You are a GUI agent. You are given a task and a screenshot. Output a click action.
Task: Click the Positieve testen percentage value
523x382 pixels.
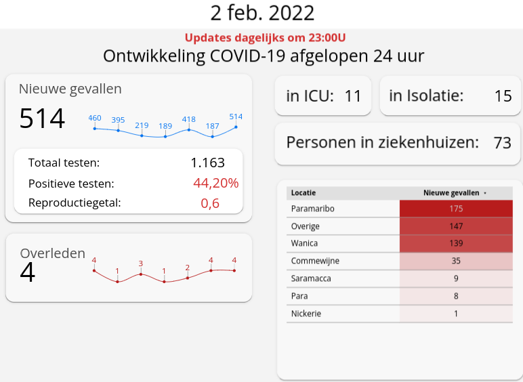tap(215, 183)
